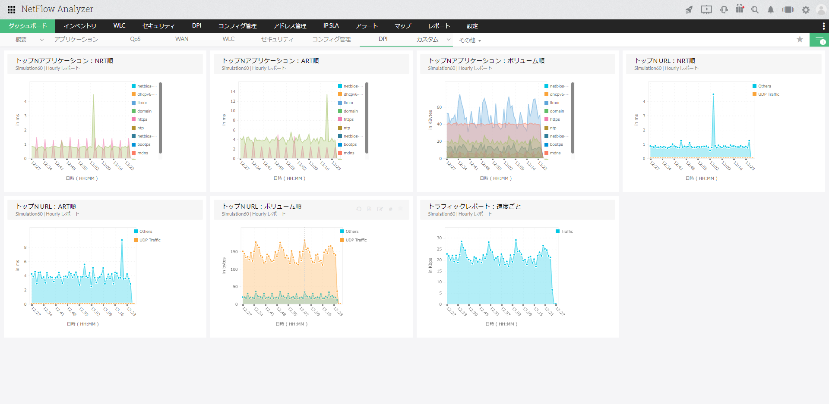Toggle UDP Traffic in URL ART chart legend

[149, 240]
